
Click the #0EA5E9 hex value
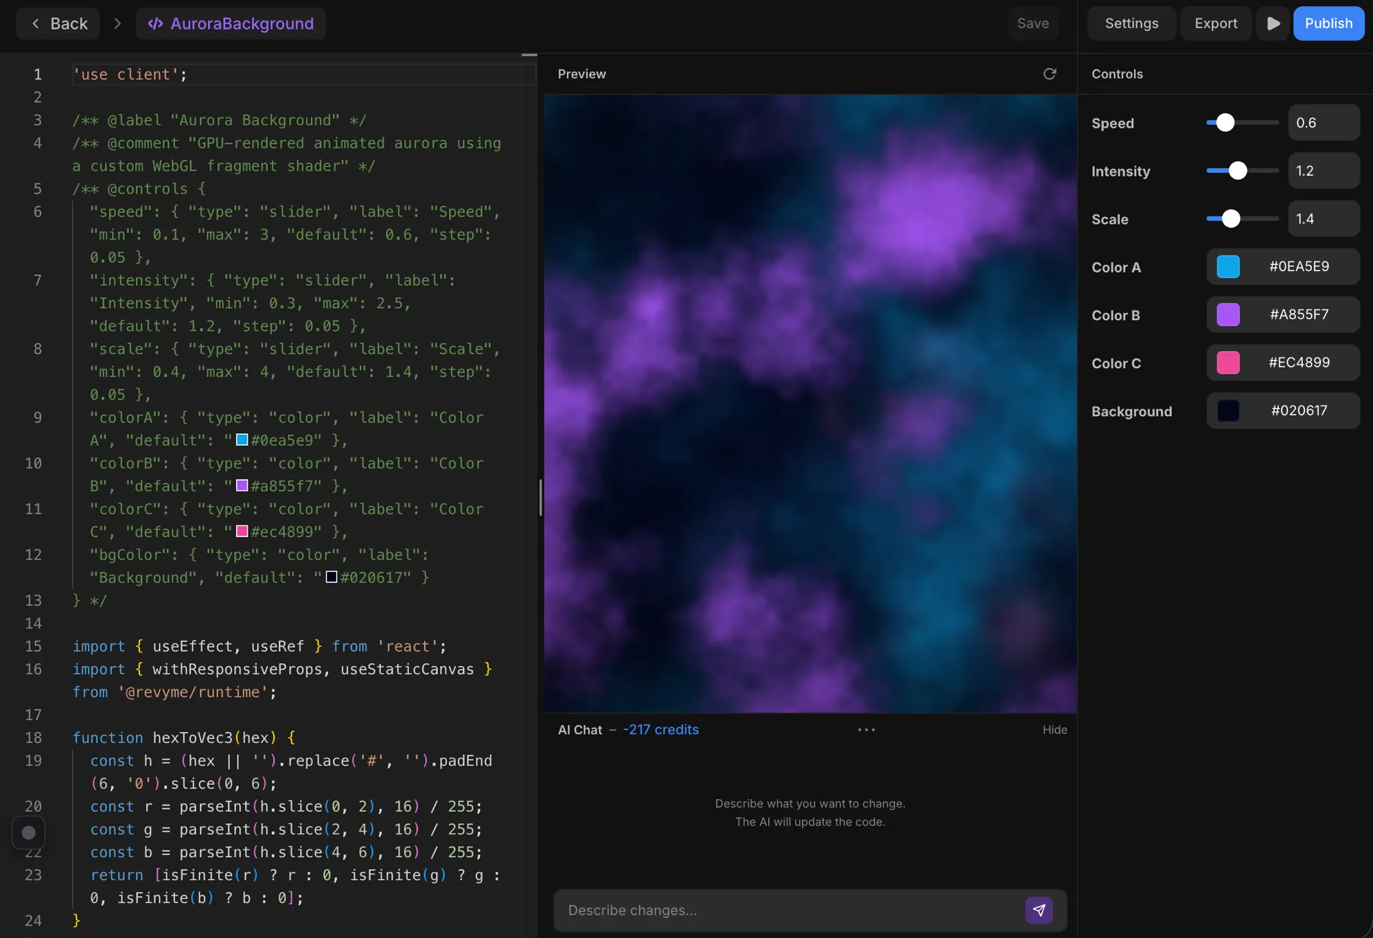pos(1299,266)
